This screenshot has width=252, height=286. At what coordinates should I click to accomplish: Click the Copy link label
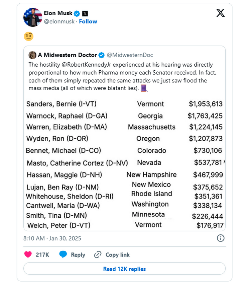(x=117, y=255)
